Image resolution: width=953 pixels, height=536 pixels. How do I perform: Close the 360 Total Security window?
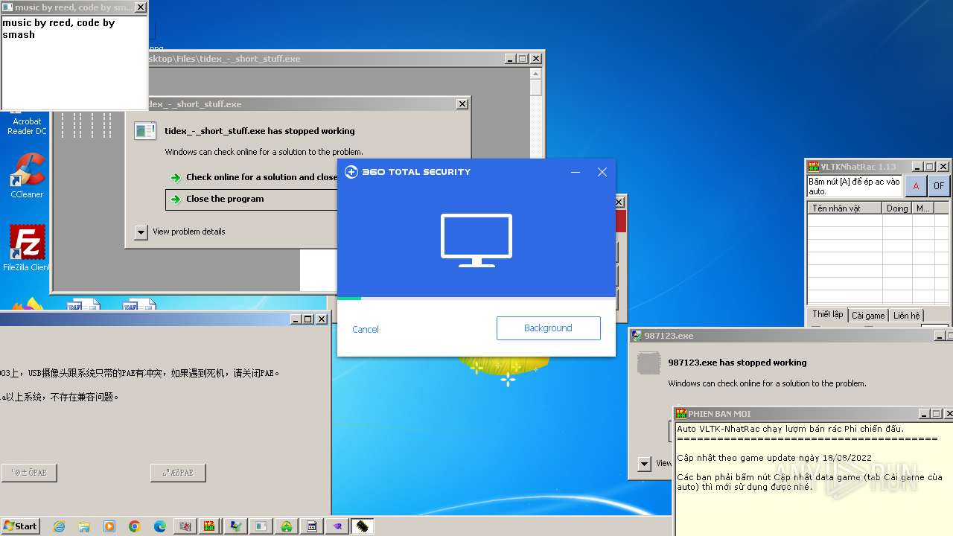pos(602,172)
